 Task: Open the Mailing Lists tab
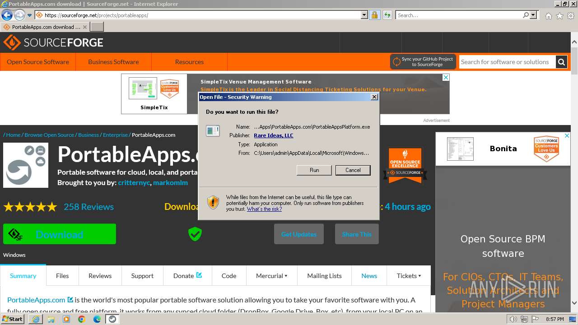point(324,276)
